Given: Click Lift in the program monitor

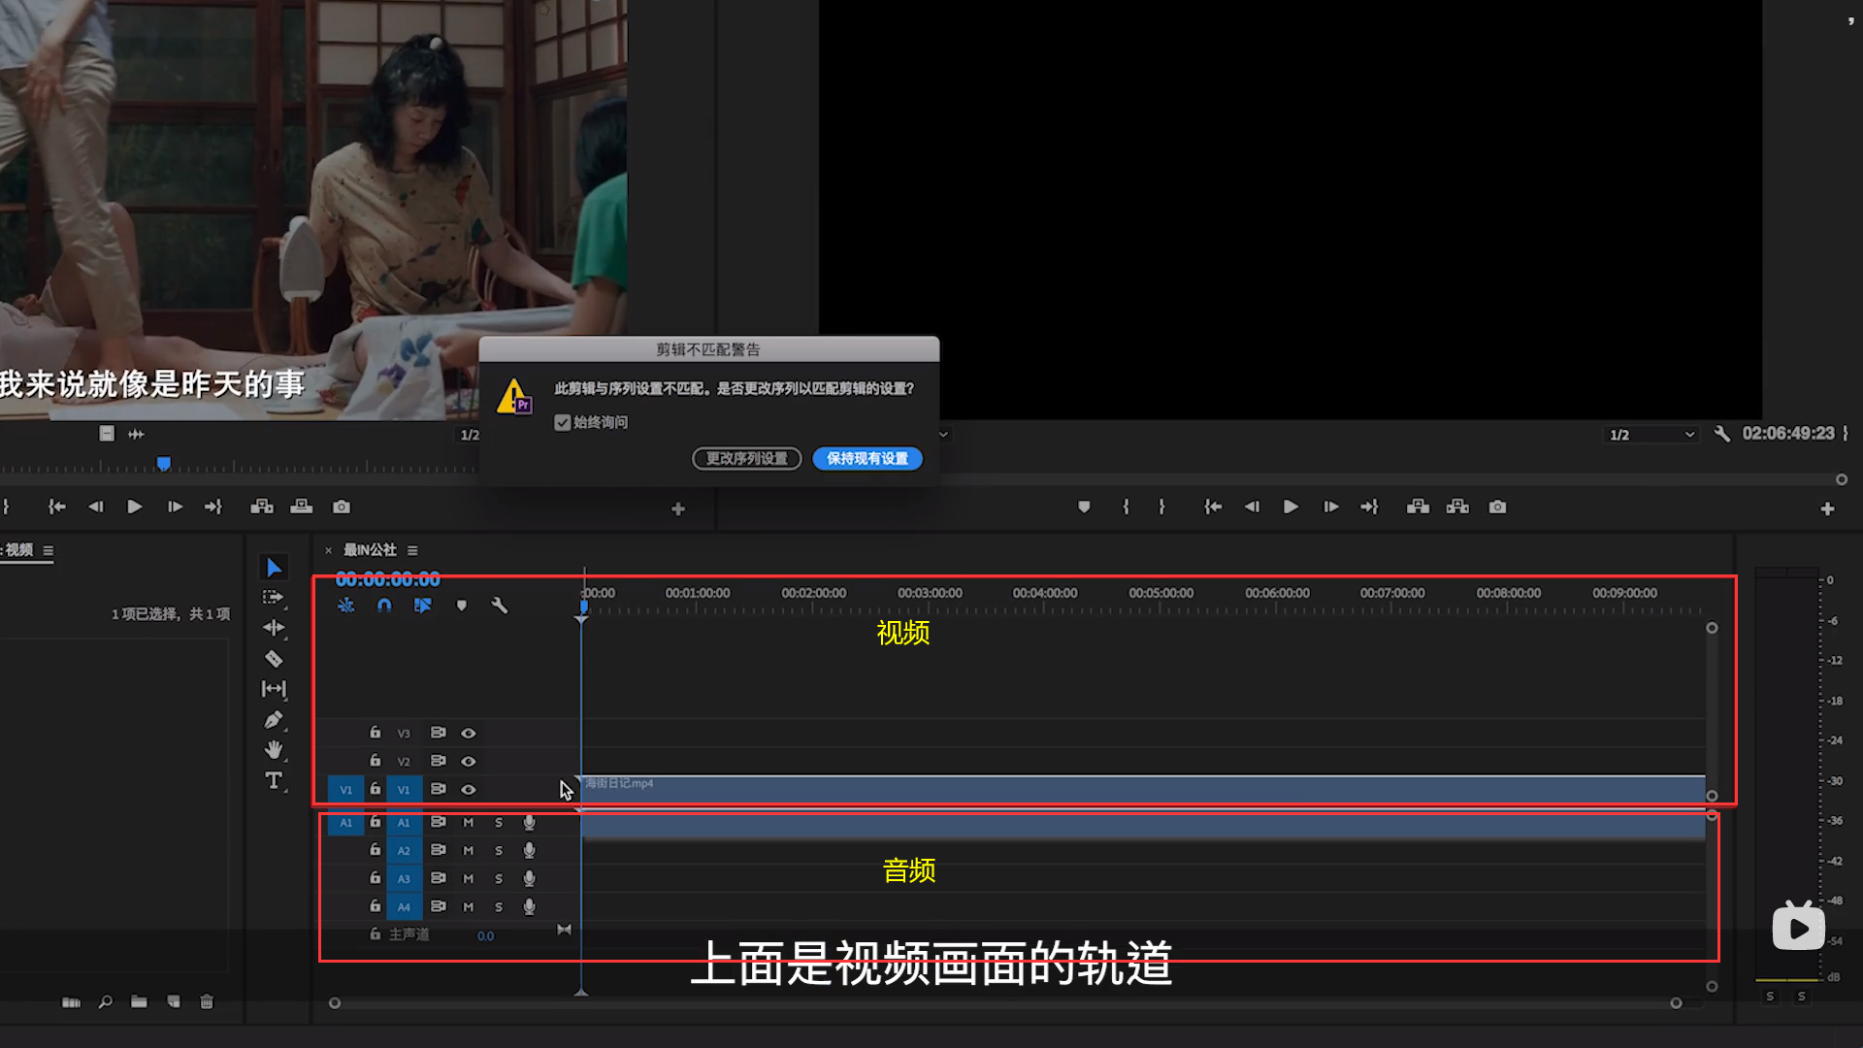Looking at the screenshot, I should click(x=1419, y=507).
